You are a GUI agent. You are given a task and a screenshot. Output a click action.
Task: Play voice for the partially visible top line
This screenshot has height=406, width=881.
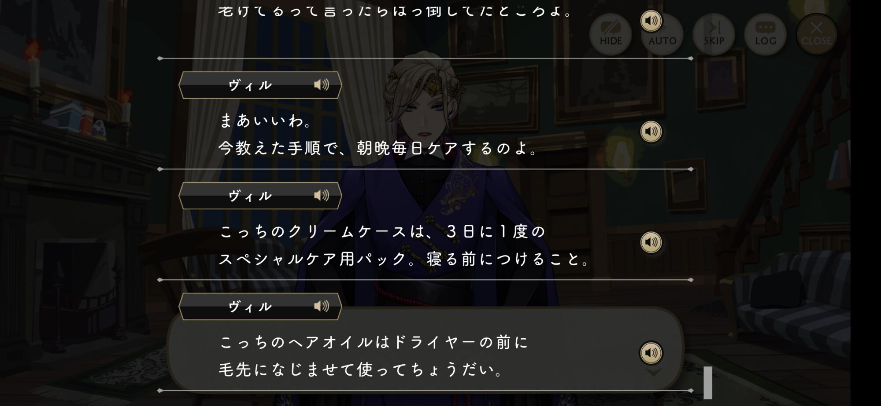651,21
